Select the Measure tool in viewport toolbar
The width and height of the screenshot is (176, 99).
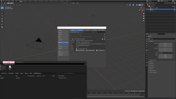click(2, 27)
